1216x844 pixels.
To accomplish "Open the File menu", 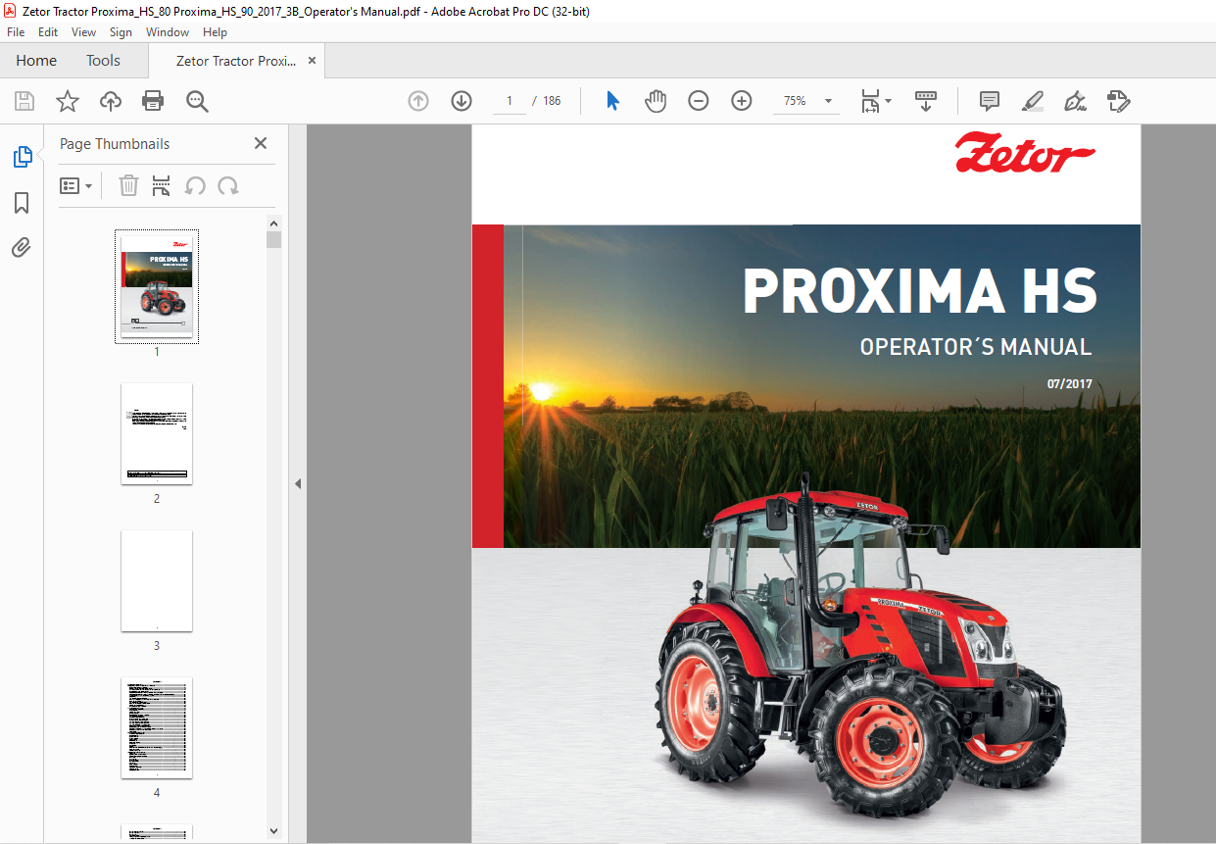I will pos(16,32).
